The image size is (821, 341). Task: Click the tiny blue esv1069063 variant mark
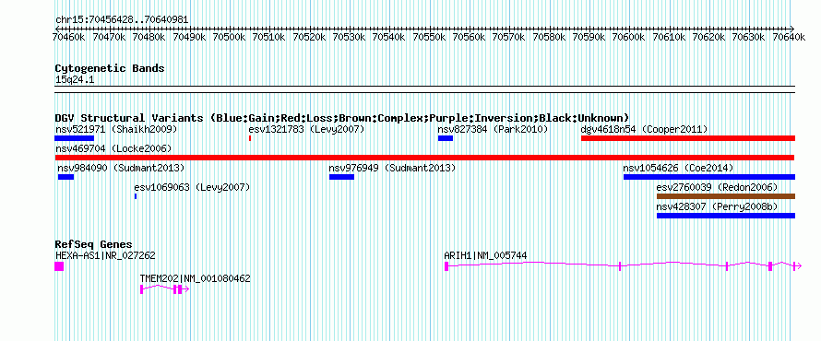(136, 196)
